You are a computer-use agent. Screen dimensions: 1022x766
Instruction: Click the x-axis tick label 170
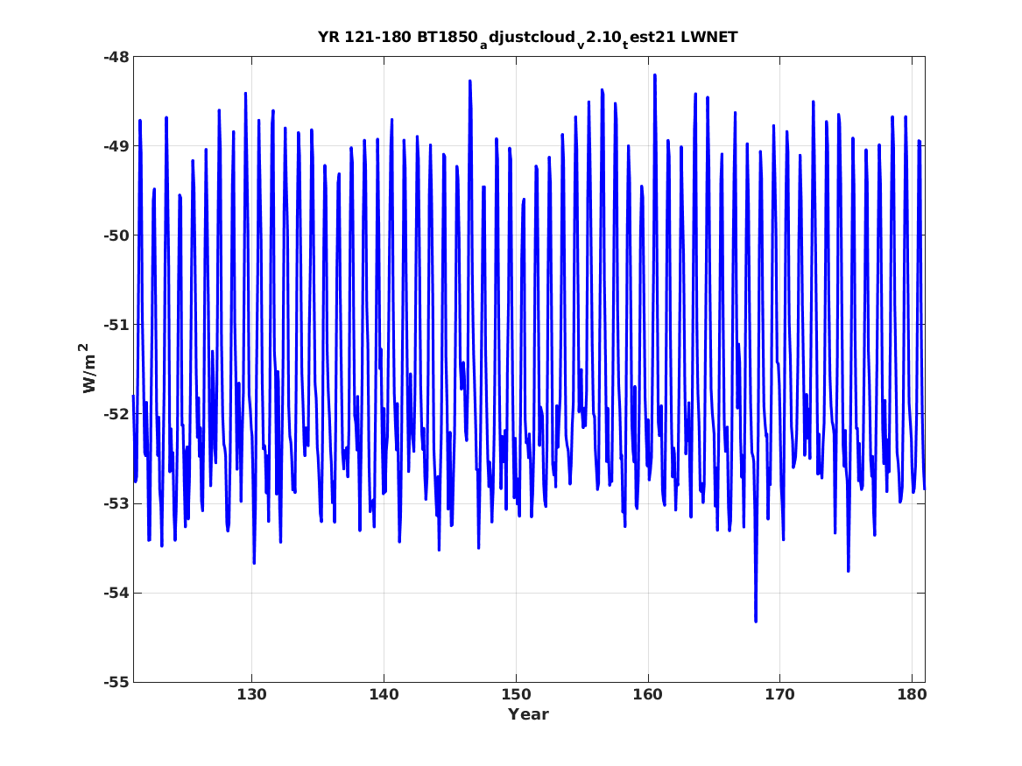coord(779,695)
